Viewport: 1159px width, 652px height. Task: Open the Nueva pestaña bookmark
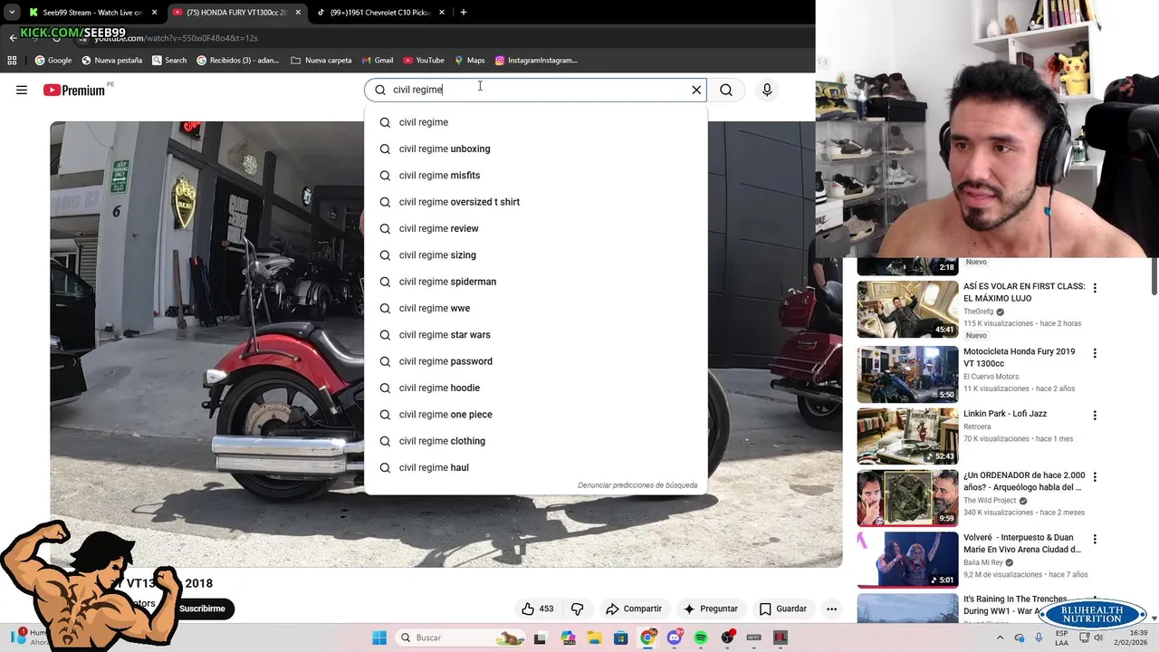[111, 61]
